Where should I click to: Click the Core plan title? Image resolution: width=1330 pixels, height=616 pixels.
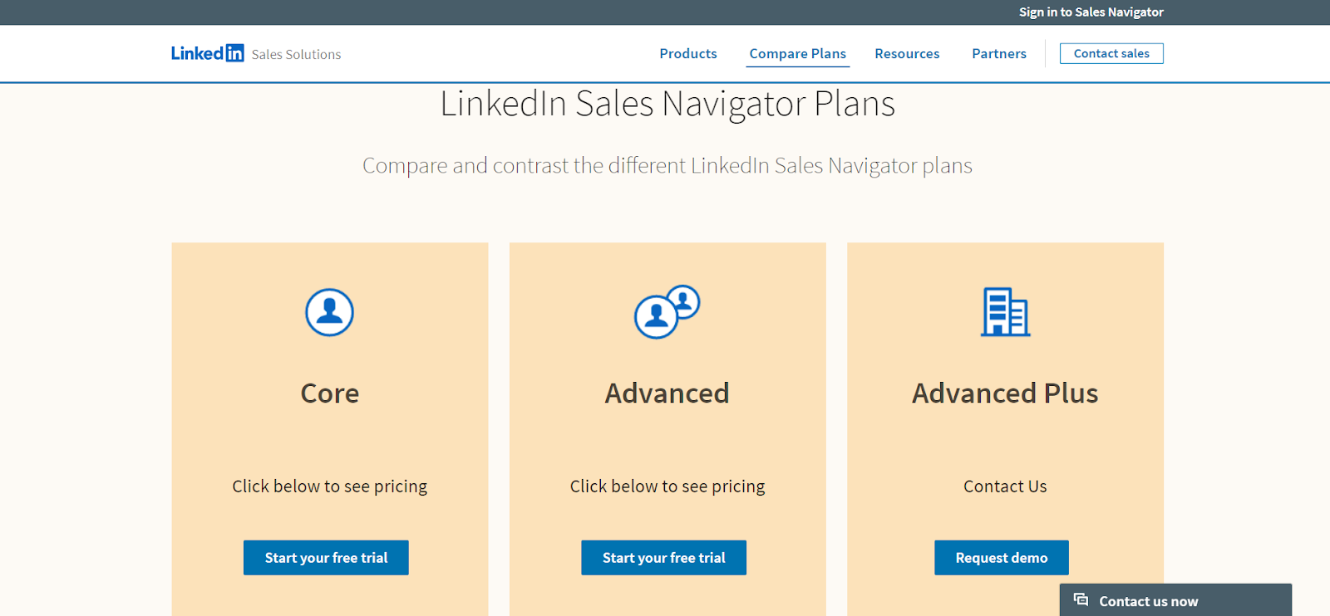[x=330, y=394]
